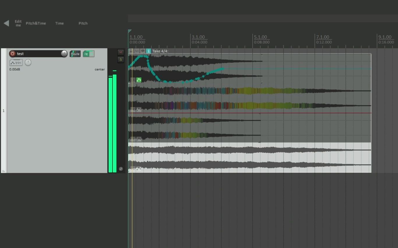Select the Time toolbar tab
This screenshot has height=248, width=398.
[x=59, y=23]
